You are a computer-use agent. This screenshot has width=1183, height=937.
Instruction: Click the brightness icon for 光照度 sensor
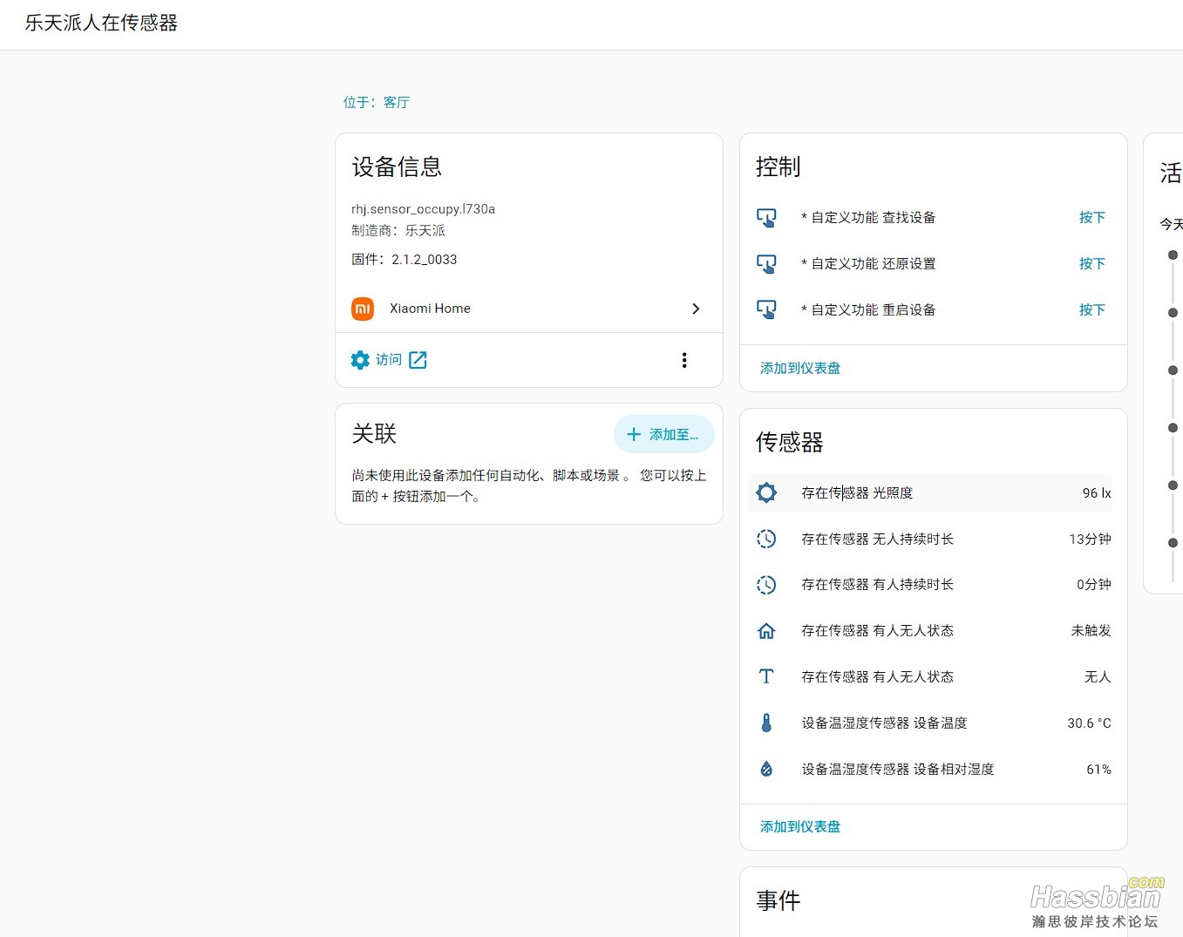pyautogui.click(x=766, y=493)
